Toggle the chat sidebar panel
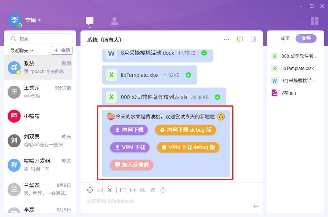 [253, 39]
